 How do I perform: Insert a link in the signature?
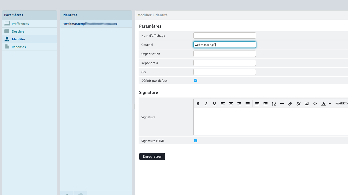pyautogui.click(x=290, y=104)
